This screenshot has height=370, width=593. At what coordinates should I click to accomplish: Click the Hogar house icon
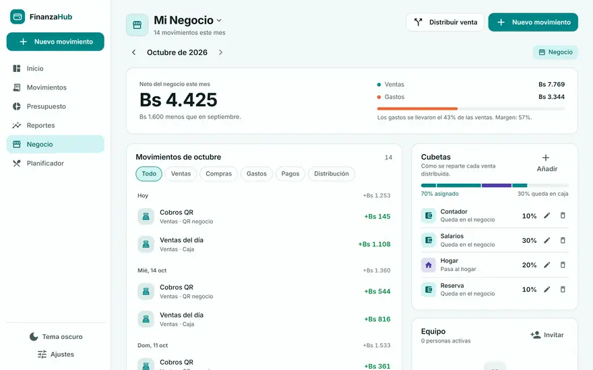tap(429, 265)
